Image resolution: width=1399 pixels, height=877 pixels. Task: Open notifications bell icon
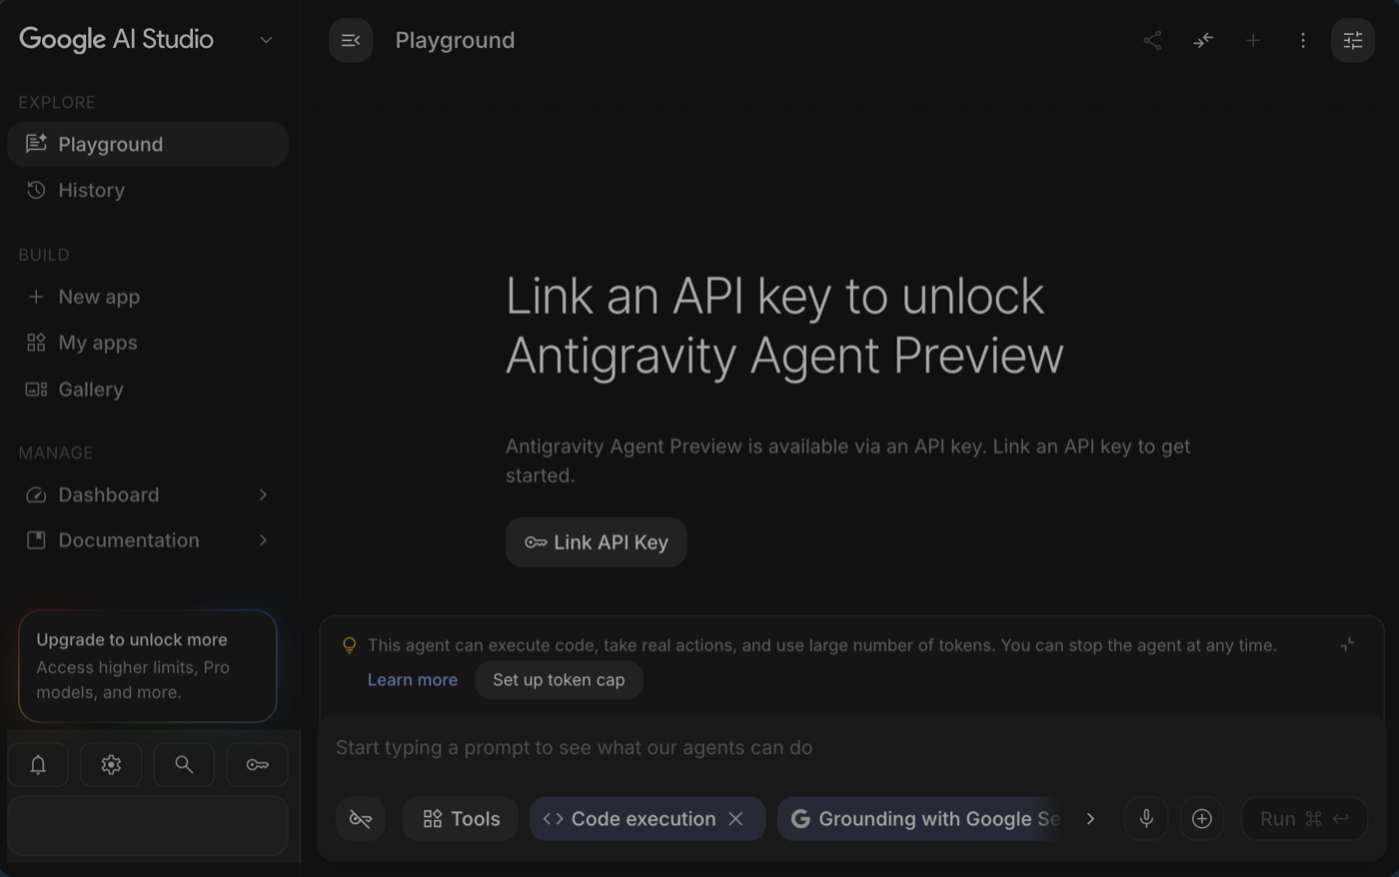38,764
